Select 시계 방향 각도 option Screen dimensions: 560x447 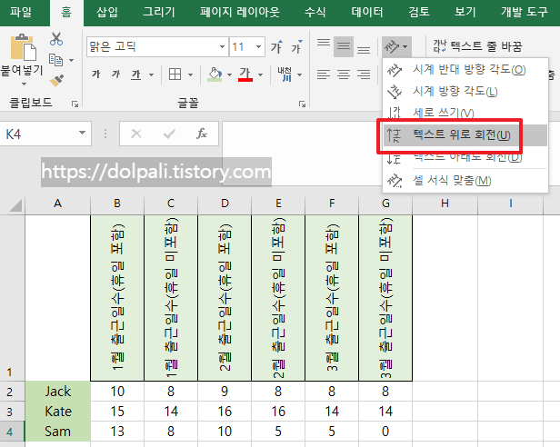[465, 91]
